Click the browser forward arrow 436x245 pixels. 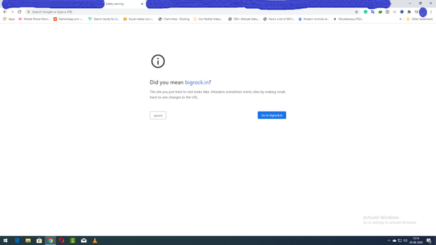[x=12, y=12]
